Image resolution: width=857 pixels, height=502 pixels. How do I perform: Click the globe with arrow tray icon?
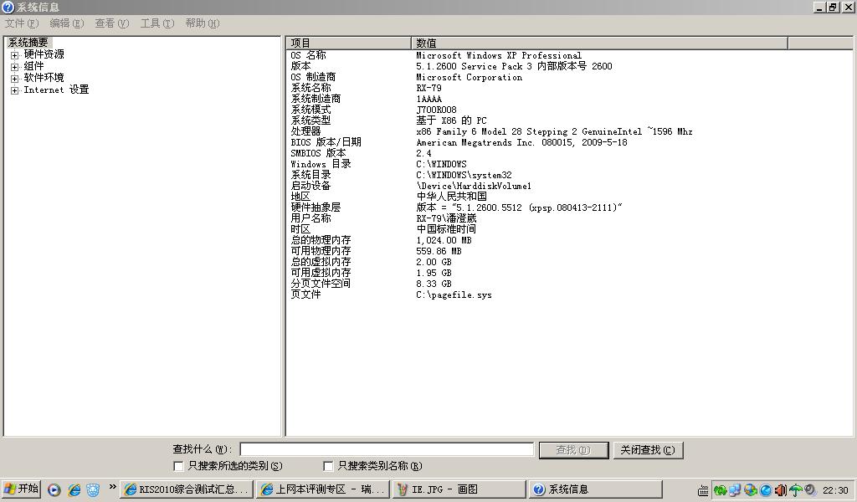coord(750,490)
